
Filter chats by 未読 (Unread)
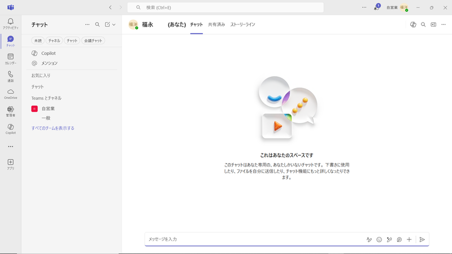point(38,41)
